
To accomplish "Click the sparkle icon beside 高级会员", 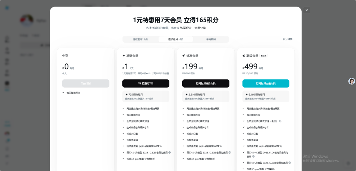I will 244,56.
